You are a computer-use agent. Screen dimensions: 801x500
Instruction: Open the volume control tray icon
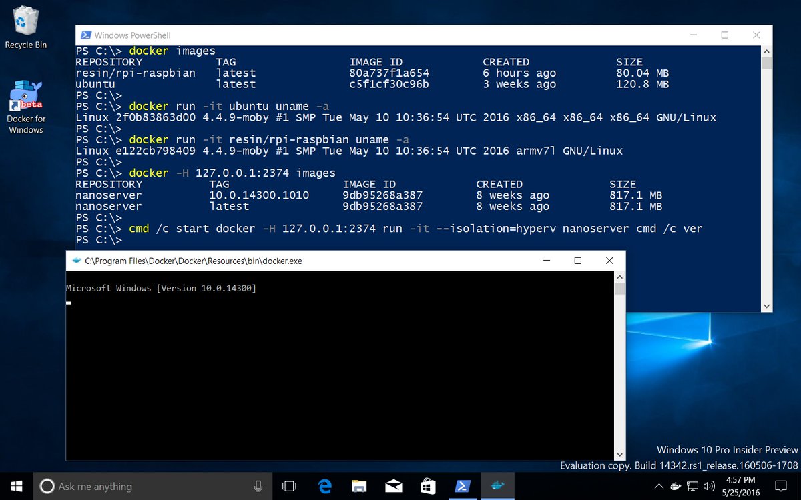click(x=710, y=485)
